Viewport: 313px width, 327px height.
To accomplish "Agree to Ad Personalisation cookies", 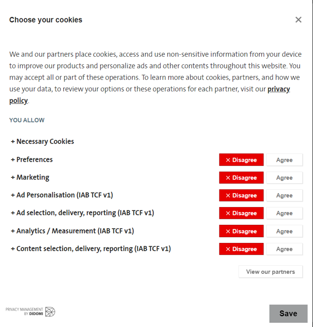I will point(284,195).
